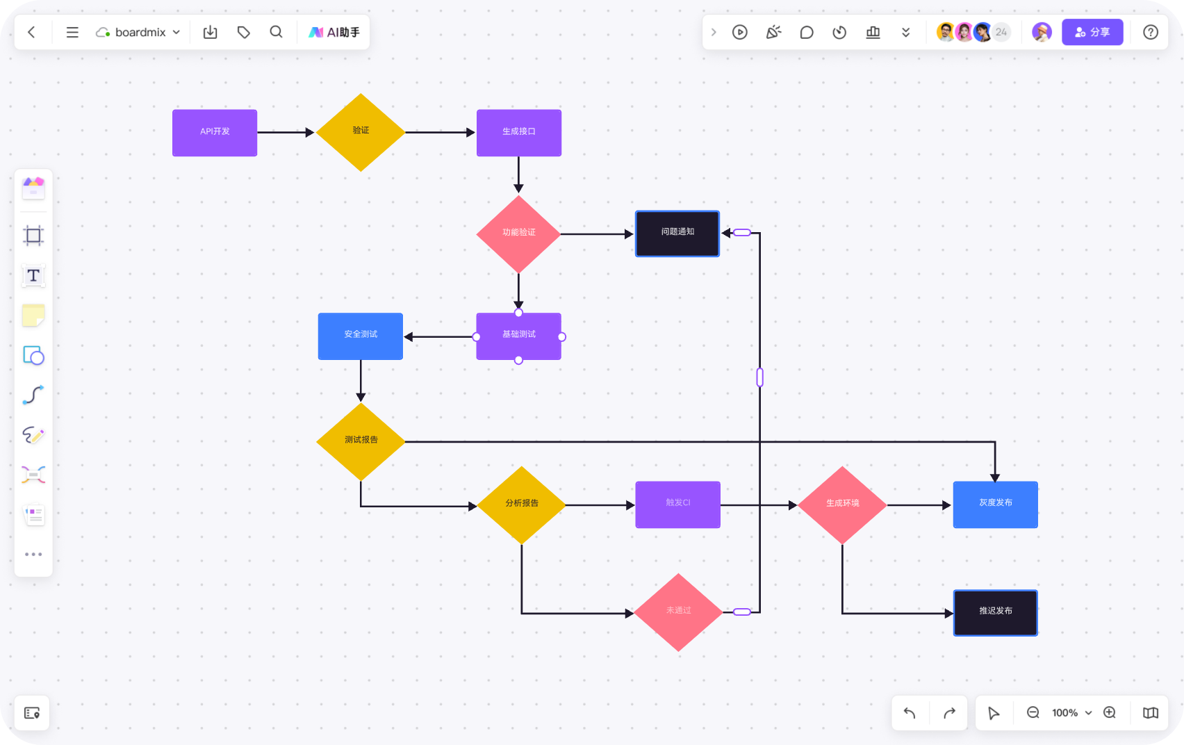Open more tools ellipsis in sidebar
1184x745 pixels.
[x=33, y=555]
